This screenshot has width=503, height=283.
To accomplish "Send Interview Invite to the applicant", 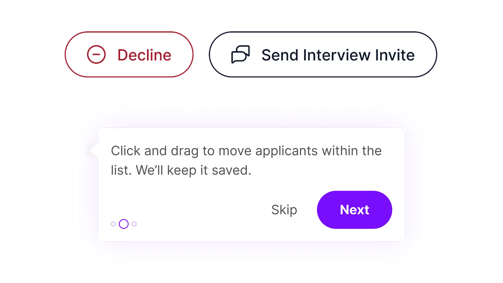I will pyautogui.click(x=323, y=55).
